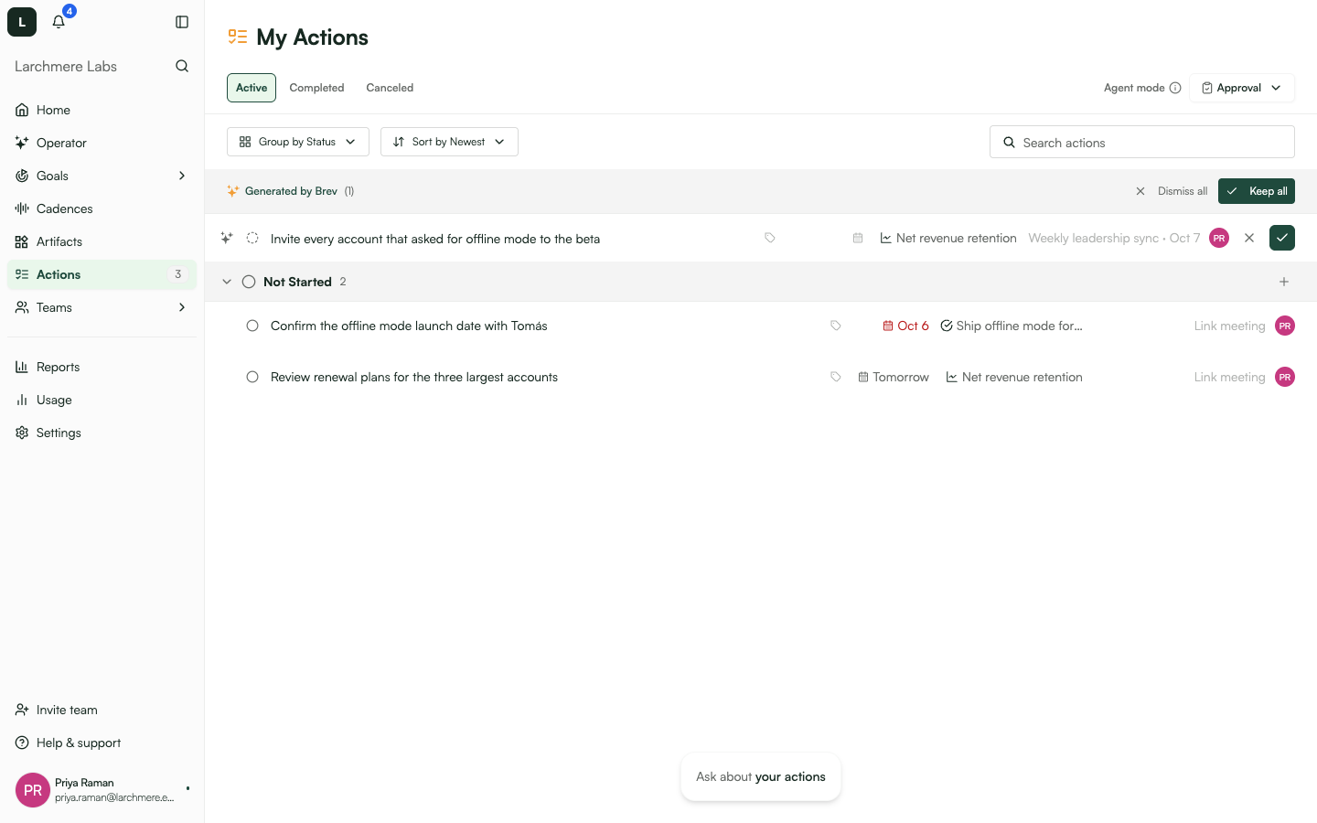Open assignee avatar on Review renewal plans row
This screenshot has width=1317, height=823.
(x=1285, y=377)
